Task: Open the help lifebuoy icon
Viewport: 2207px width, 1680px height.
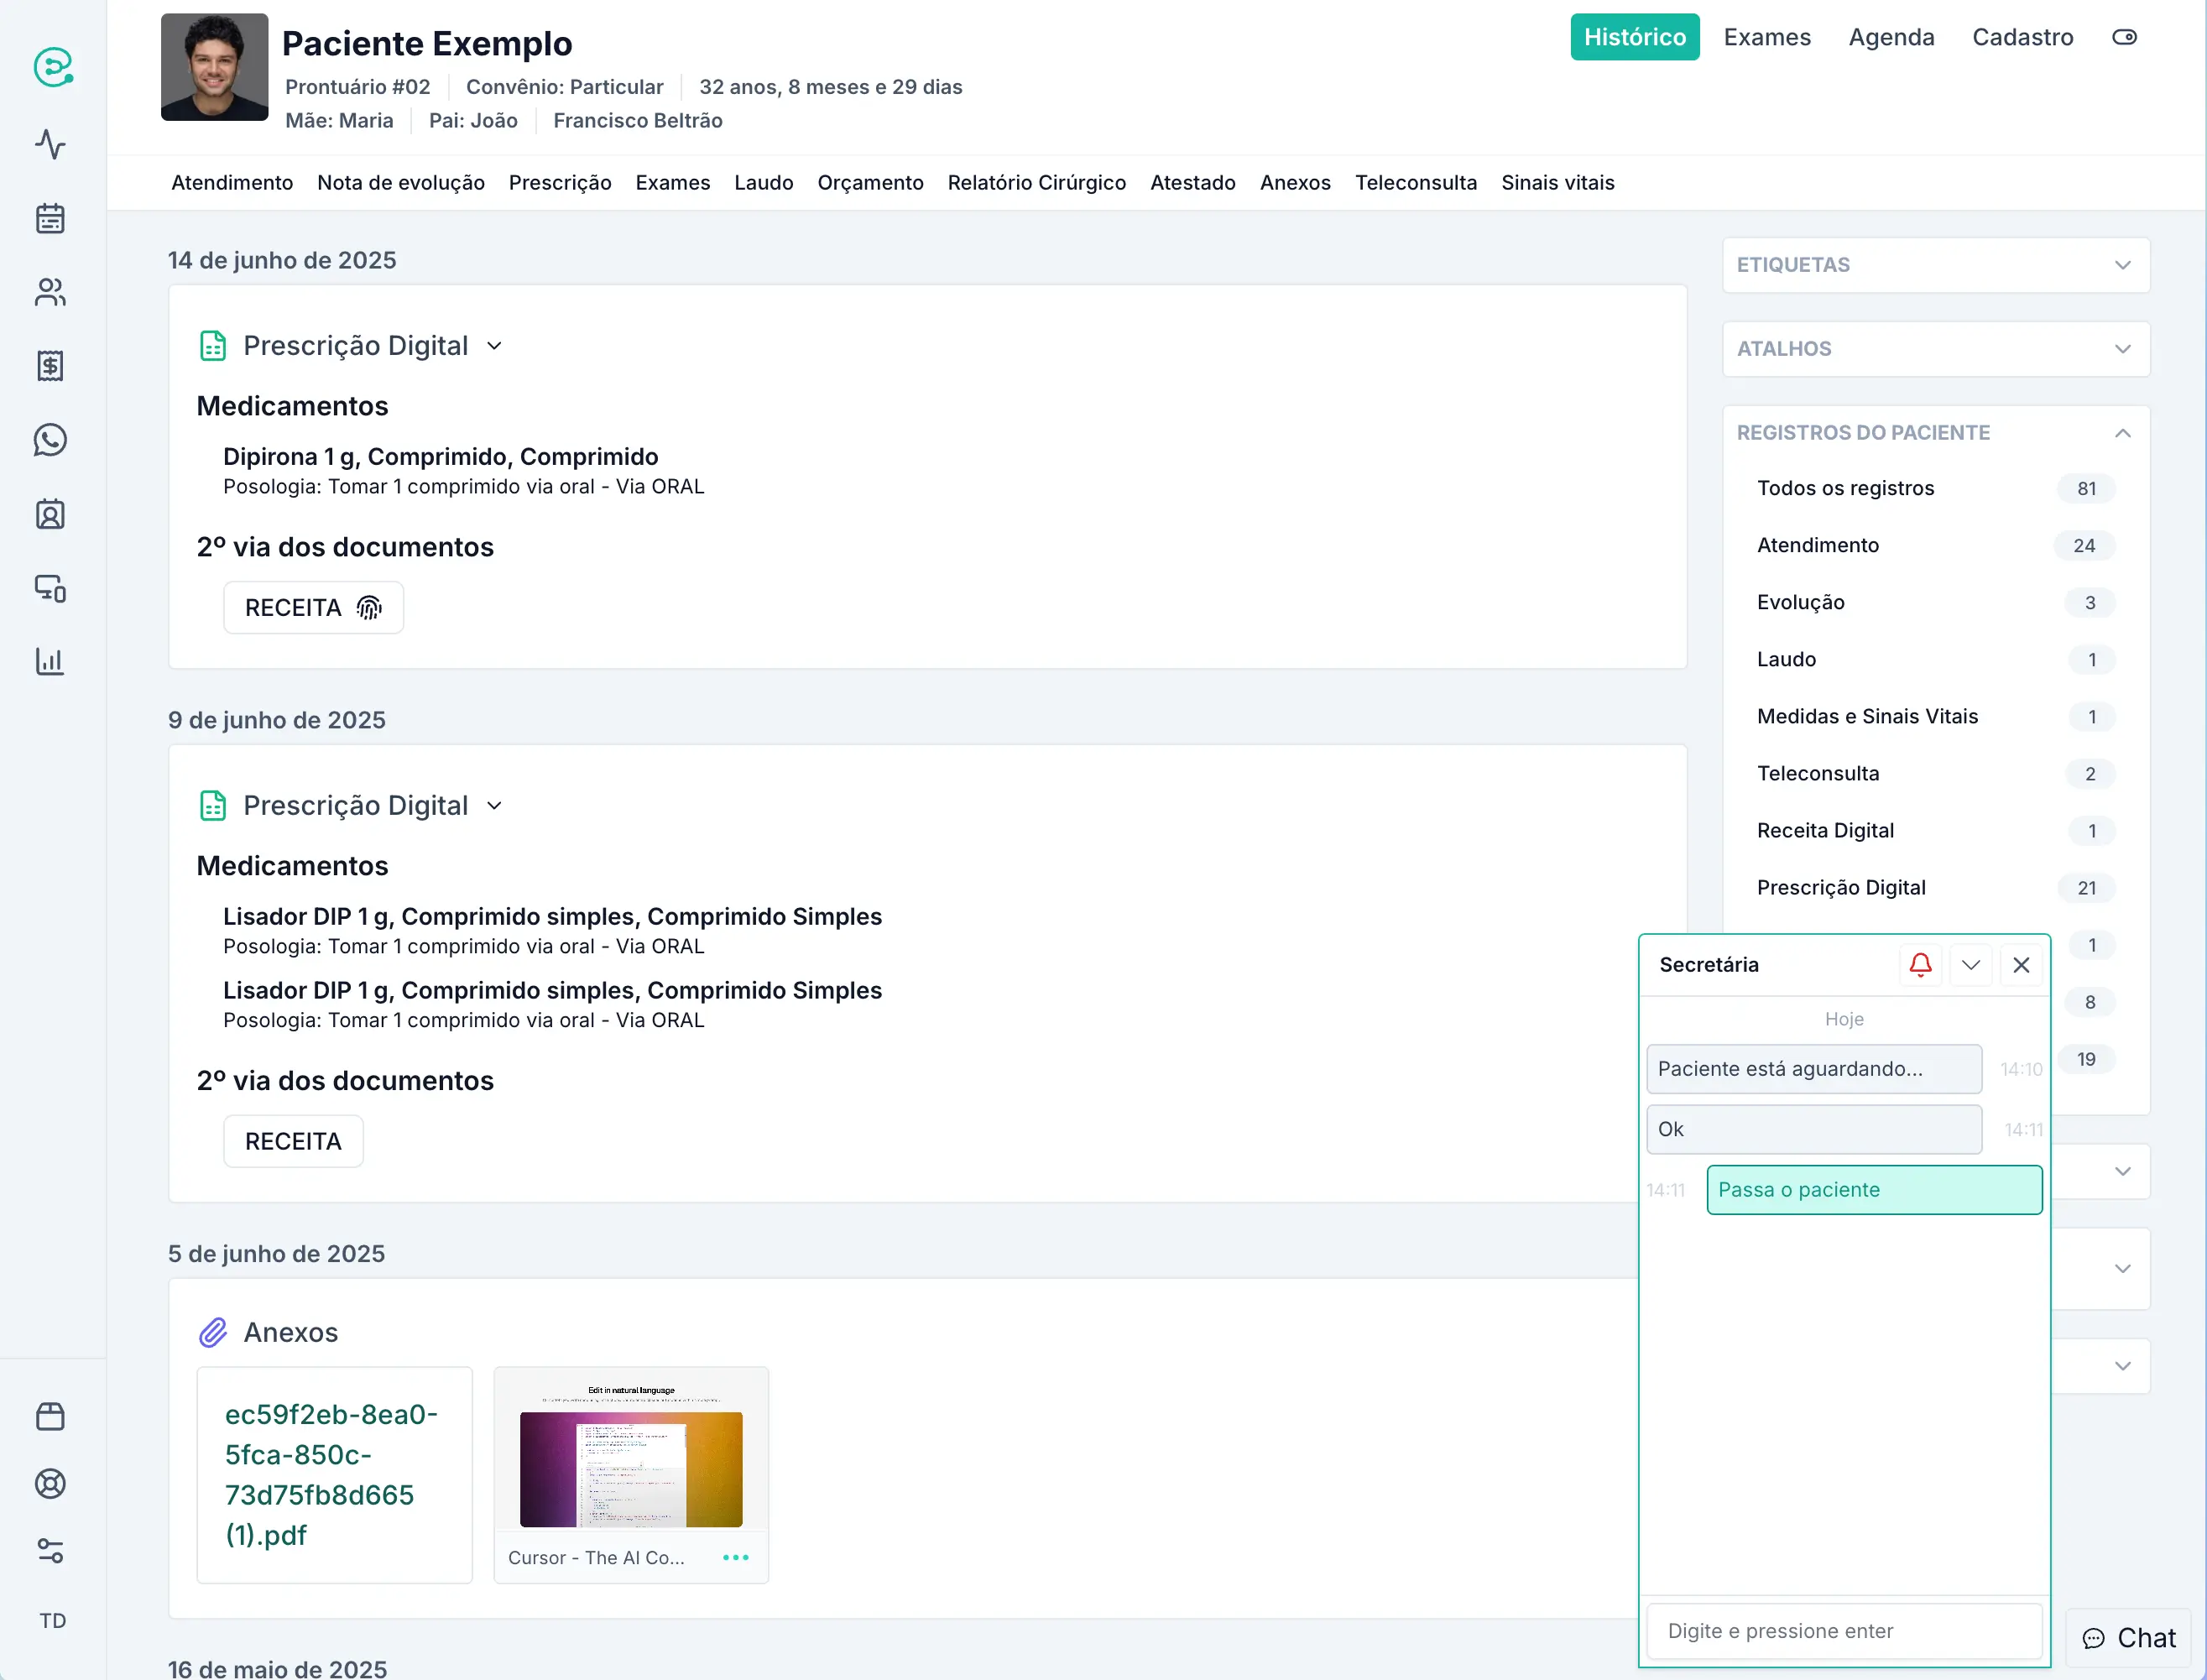Action: [50, 1483]
